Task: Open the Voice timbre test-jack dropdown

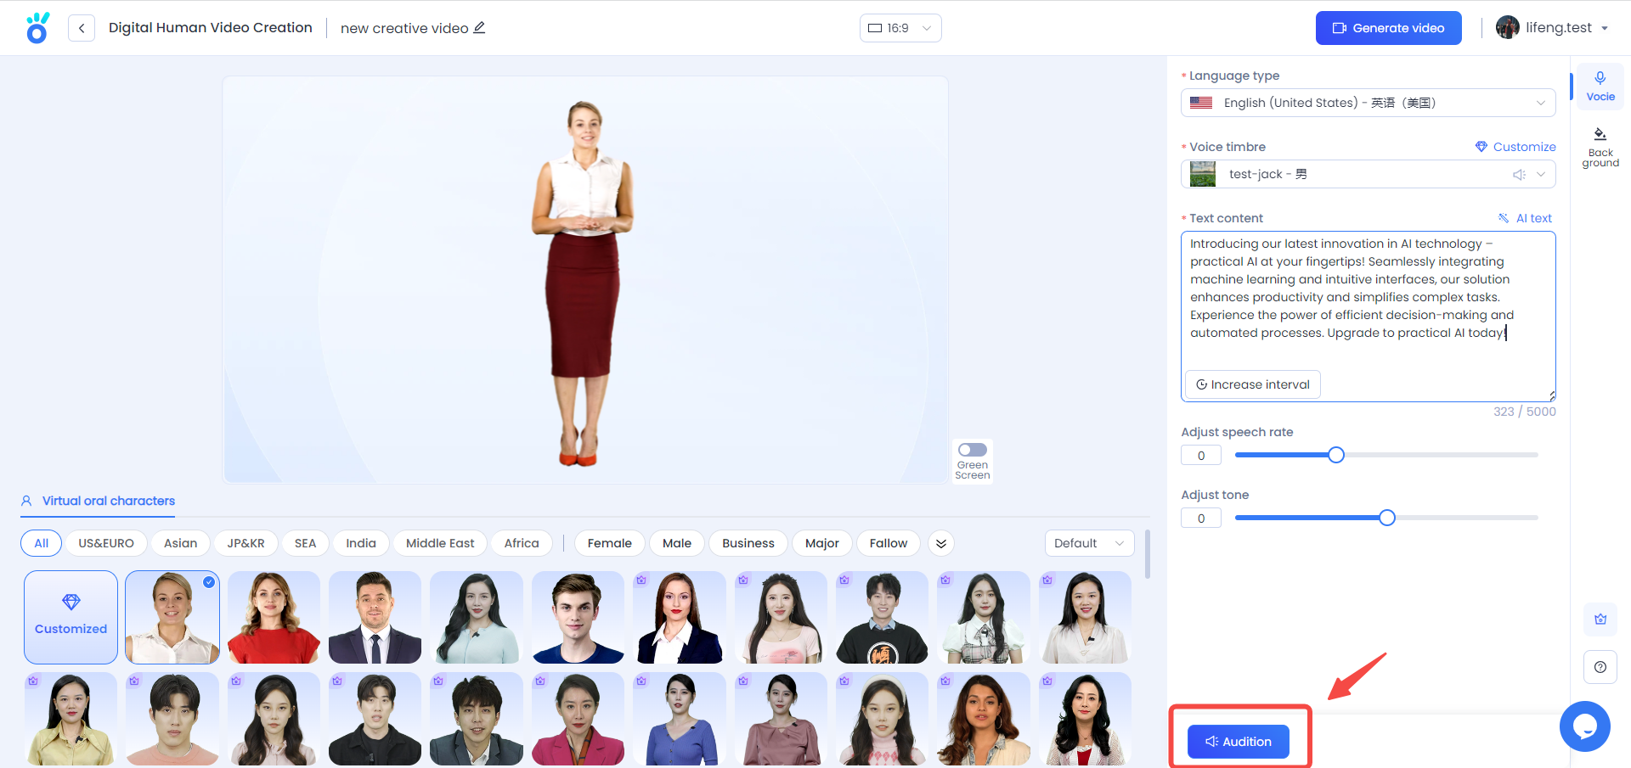Action: point(1369,174)
